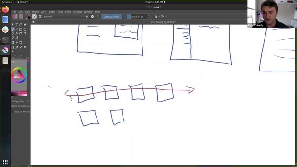The height and width of the screenshot is (167, 297).
Task: Select the Freehand Path tool
Action: [25, 33]
